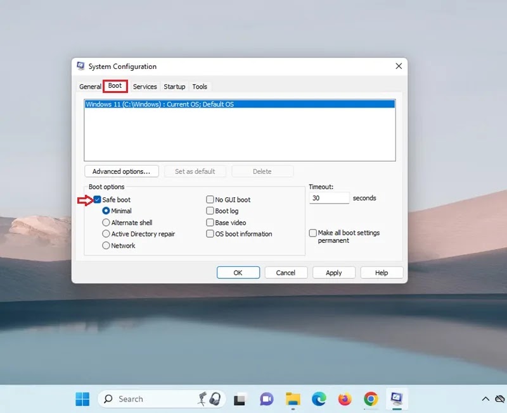The height and width of the screenshot is (413, 507).
Task: Confirm with the OK button
Action: [238, 273]
